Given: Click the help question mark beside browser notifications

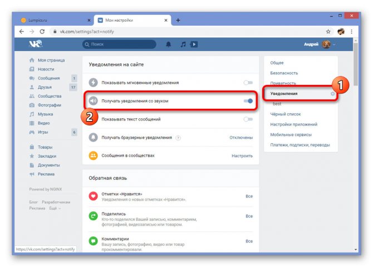Looking at the screenshot, I should pos(178,138).
